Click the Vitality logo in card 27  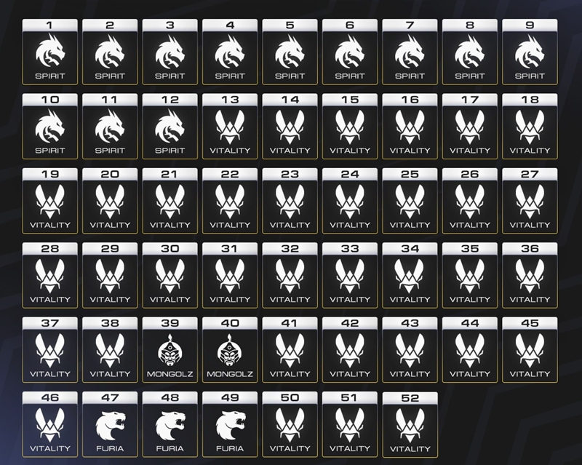530,201
